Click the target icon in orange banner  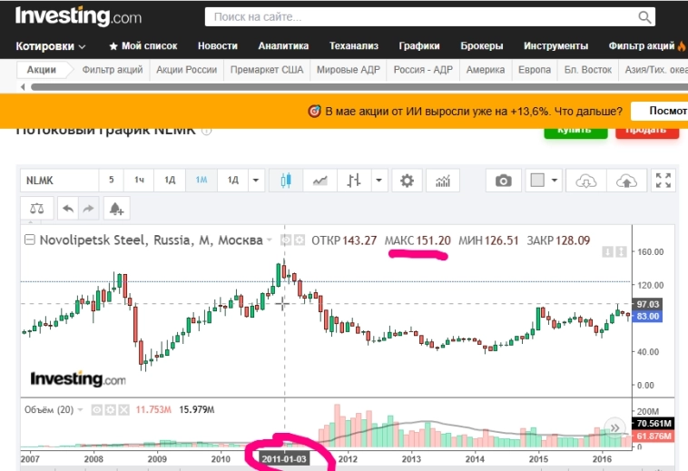click(x=314, y=112)
